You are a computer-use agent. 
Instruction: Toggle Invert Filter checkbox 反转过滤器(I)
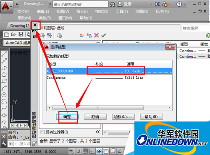point(42,132)
